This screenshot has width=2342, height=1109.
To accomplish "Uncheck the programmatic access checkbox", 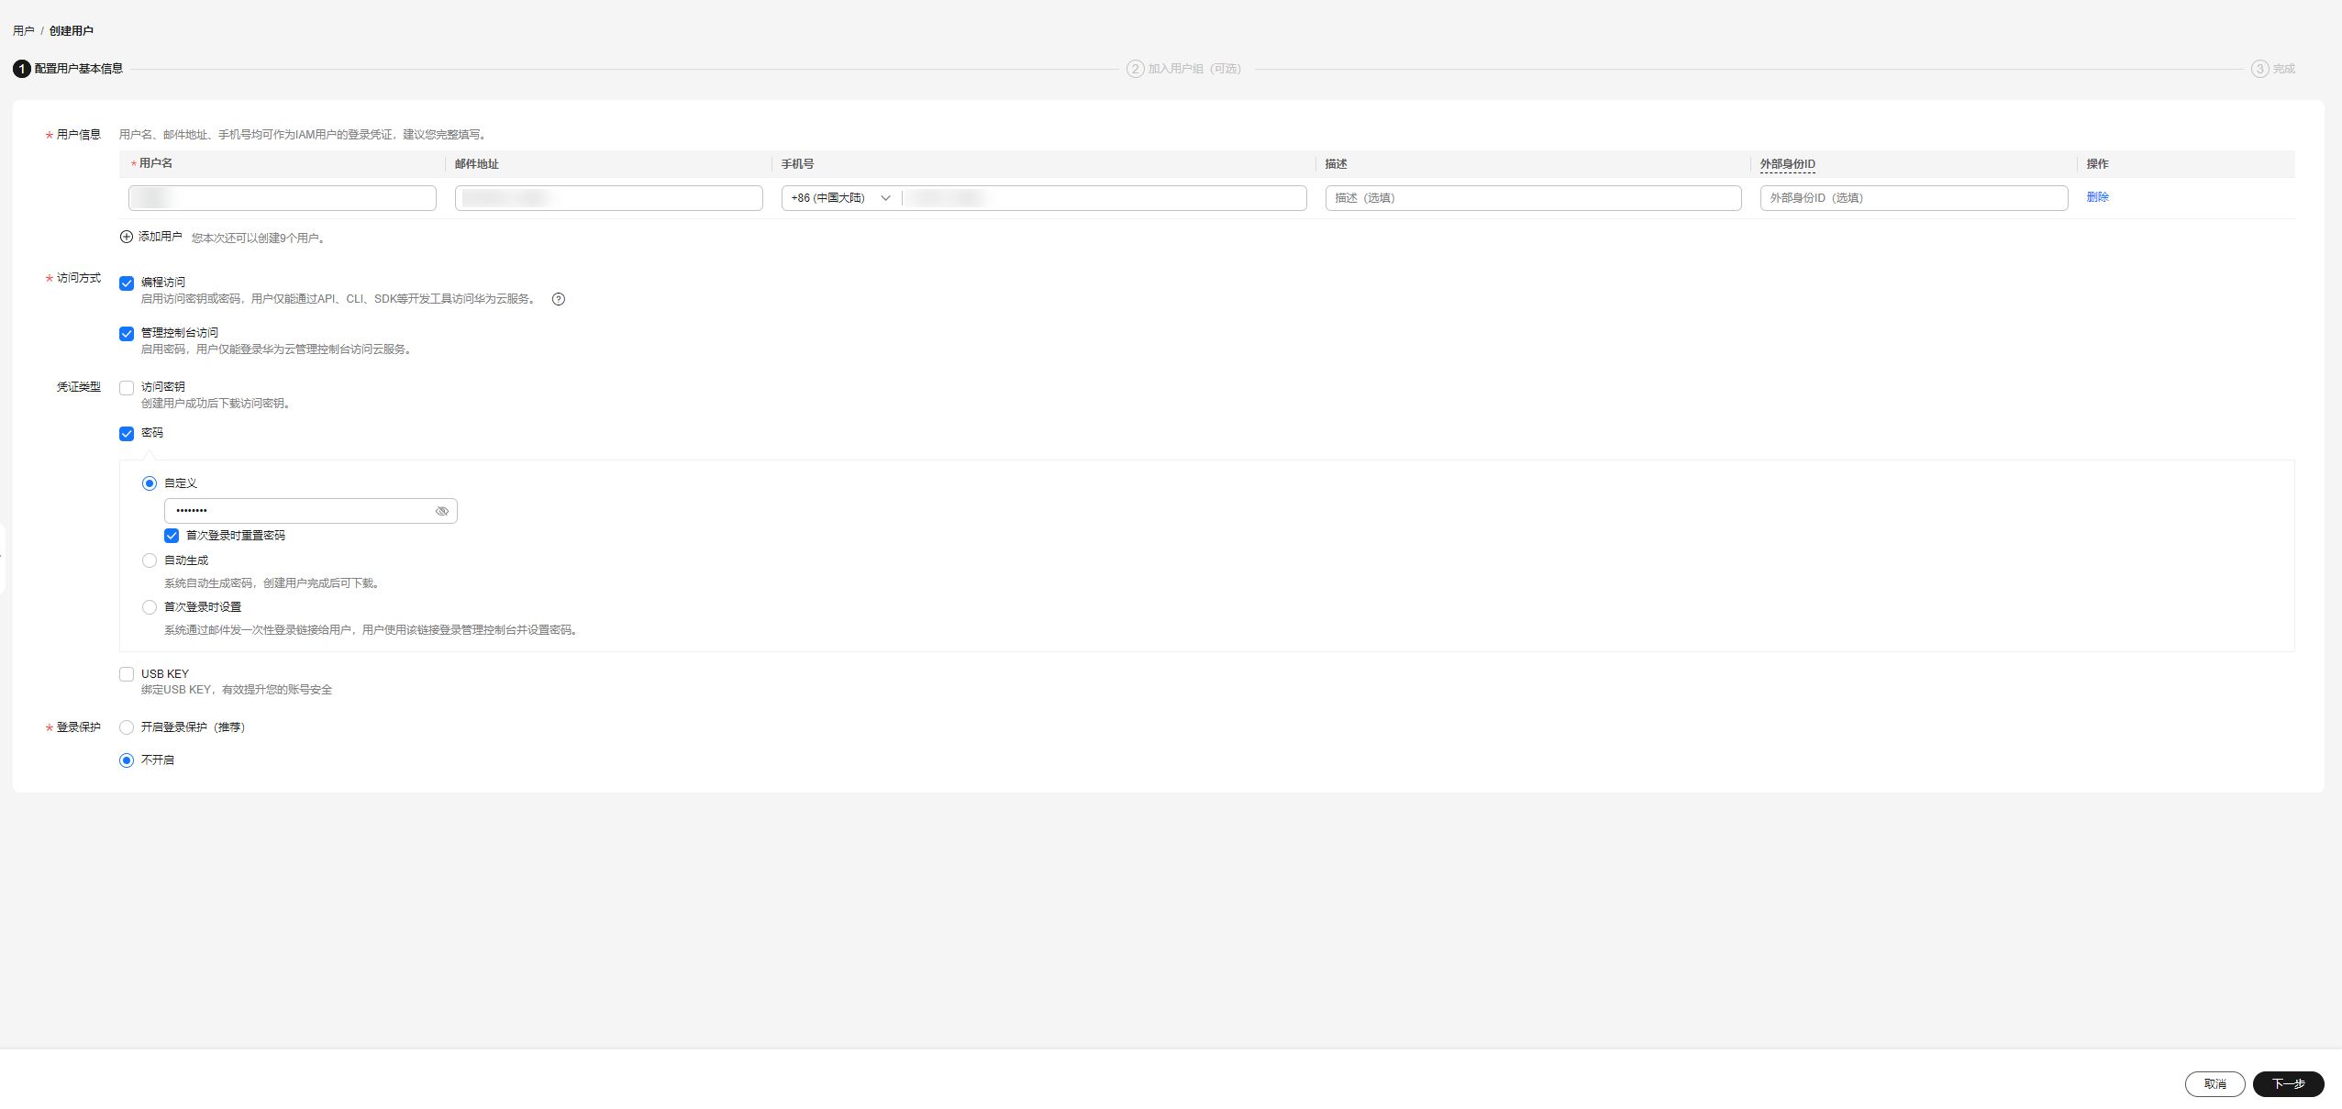I will pos(127,283).
